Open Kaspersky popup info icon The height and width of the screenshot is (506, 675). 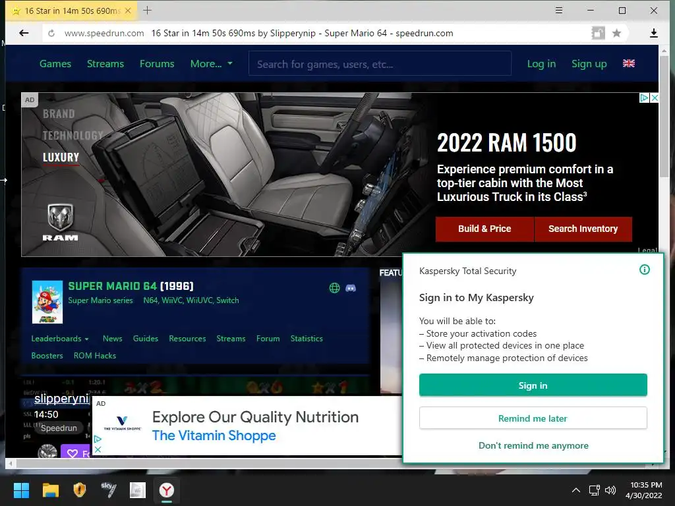click(x=645, y=269)
